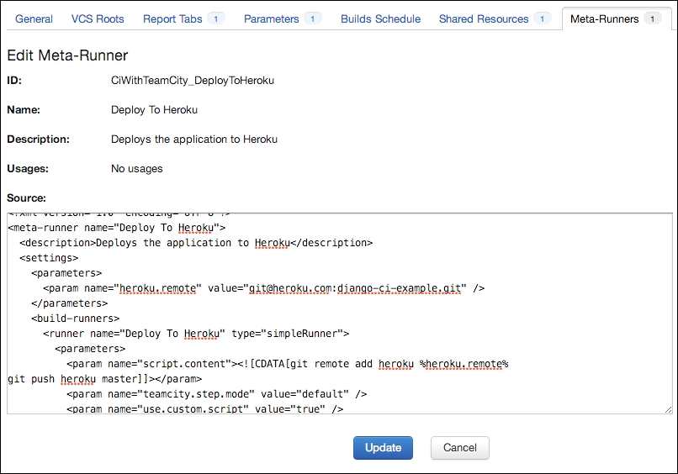Click the description text Deploys the application to Heroku
678x474 pixels.
pos(194,140)
